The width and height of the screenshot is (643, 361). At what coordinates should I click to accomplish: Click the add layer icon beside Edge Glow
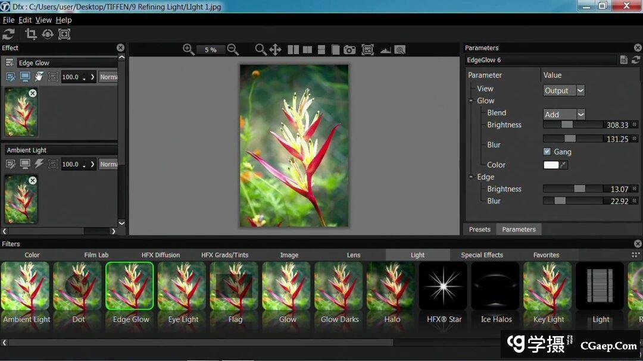point(10,62)
